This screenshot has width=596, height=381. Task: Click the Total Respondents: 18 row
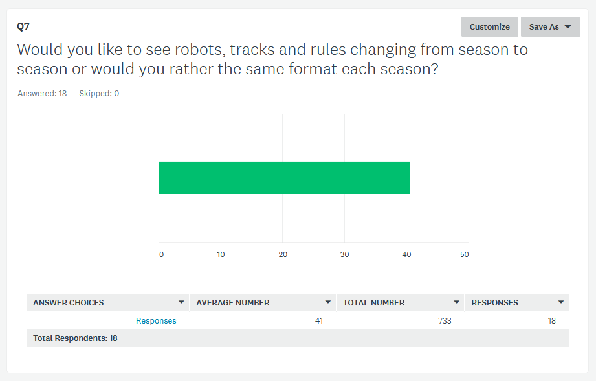[x=298, y=338]
